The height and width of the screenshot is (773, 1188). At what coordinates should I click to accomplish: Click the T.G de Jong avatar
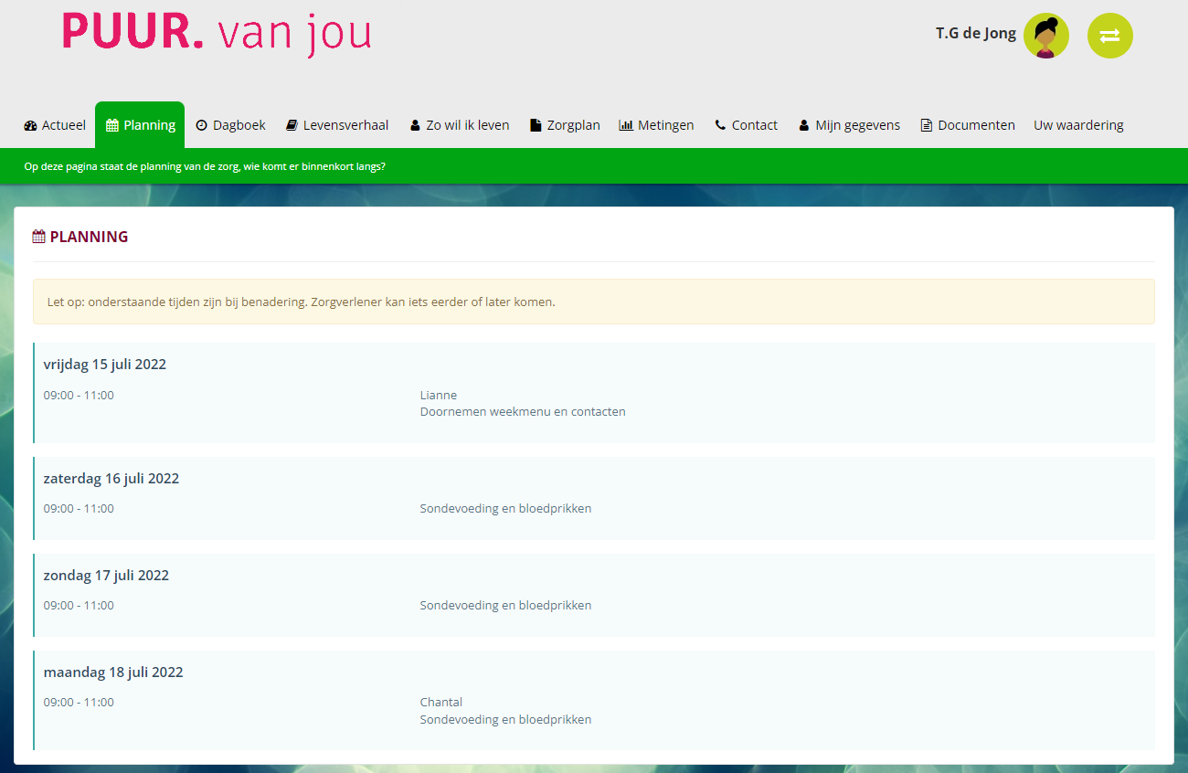click(1045, 36)
